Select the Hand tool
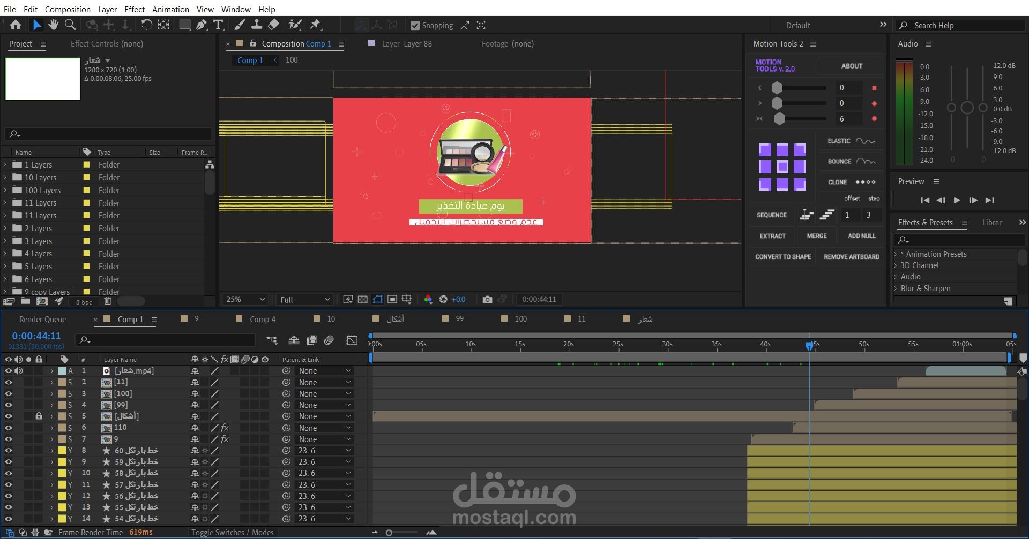This screenshot has height=539, width=1029. click(53, 25)
